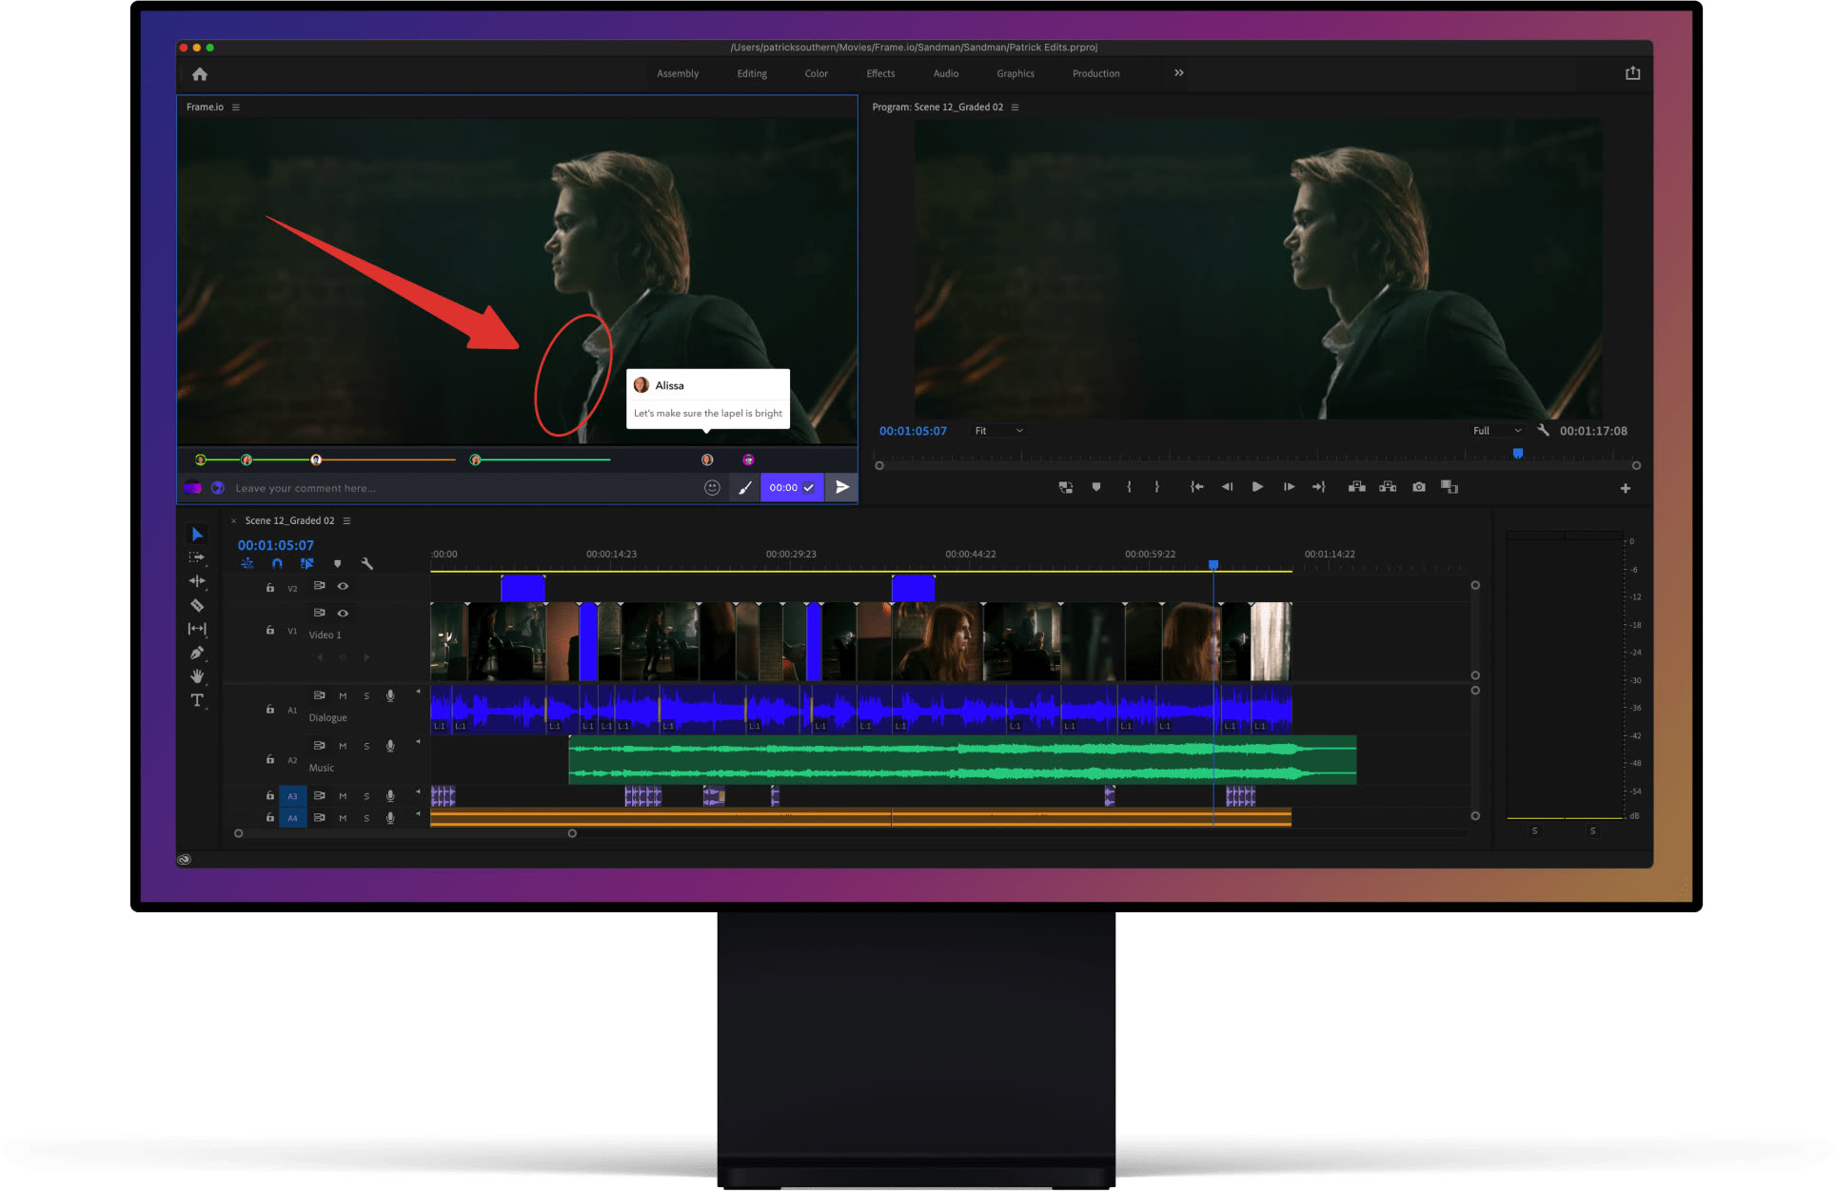Open the Comparison View button
Image resolution: width=1835 pixels, height=1191 pixels.
1450,487
